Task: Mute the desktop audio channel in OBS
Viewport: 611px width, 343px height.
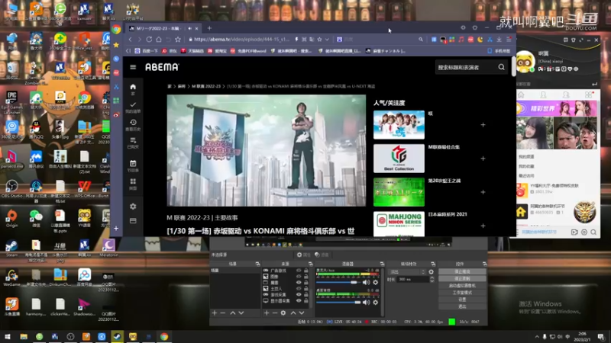Action: tap(366, 302)
